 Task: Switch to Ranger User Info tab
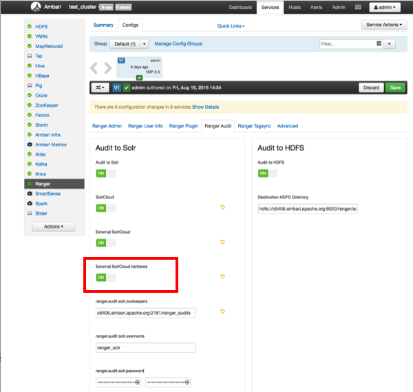point(145,126)
